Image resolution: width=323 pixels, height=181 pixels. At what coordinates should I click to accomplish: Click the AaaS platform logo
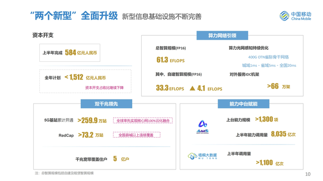coord(202,127)
